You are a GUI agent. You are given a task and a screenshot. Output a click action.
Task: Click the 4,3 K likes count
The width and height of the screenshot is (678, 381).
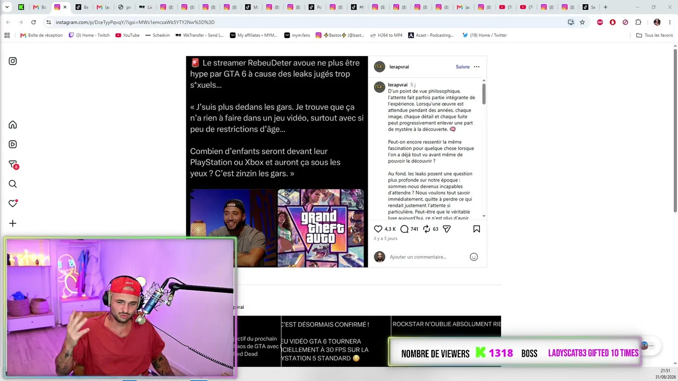click(x=390, y=229)
